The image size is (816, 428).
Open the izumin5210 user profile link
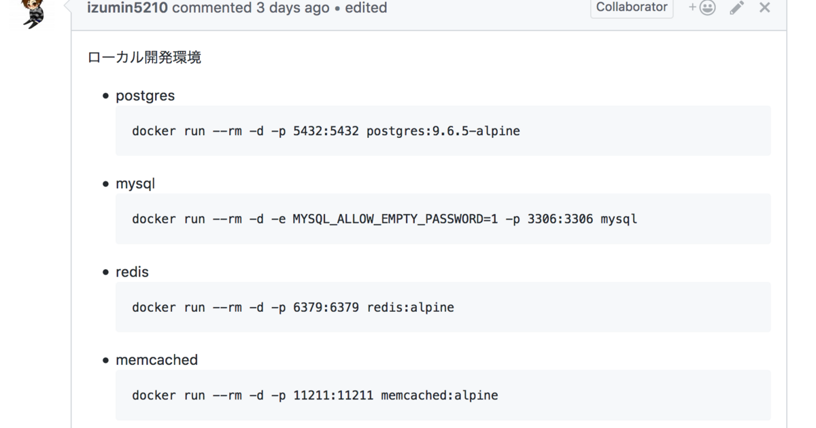point(128,8)
